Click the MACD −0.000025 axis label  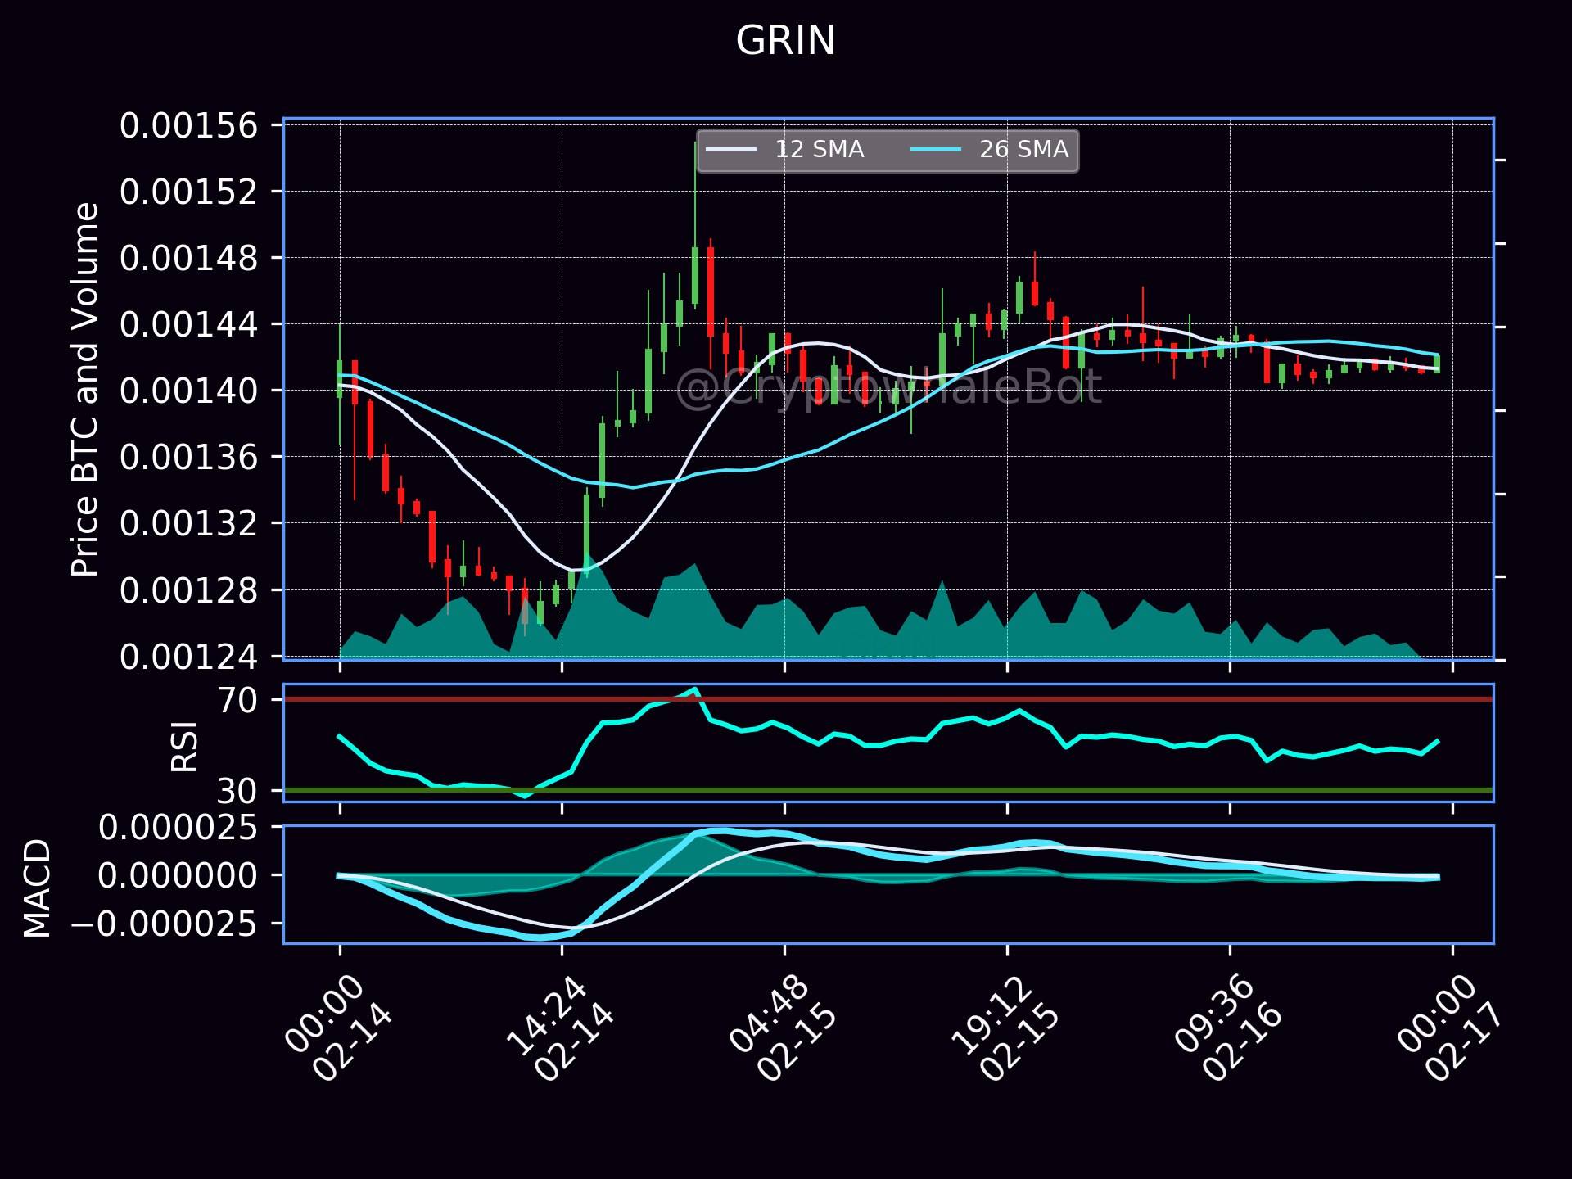point(164,924)
